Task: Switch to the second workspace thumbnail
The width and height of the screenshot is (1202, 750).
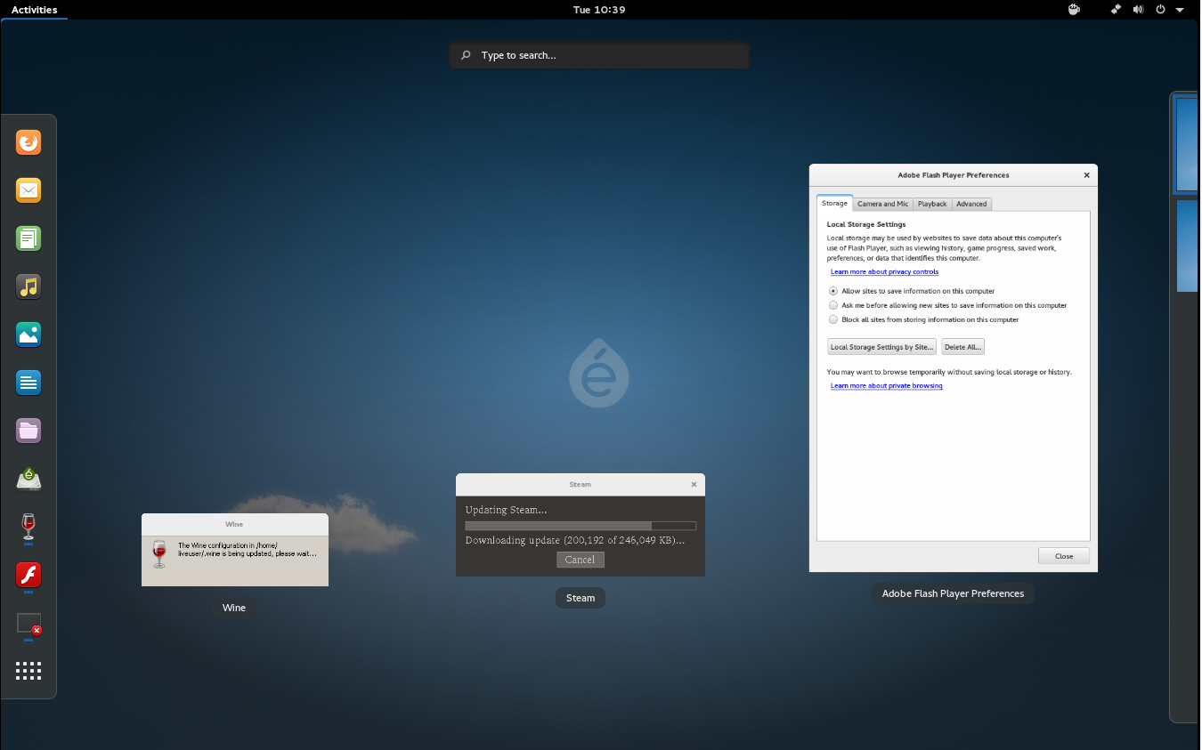Action: pos(1187,246)
